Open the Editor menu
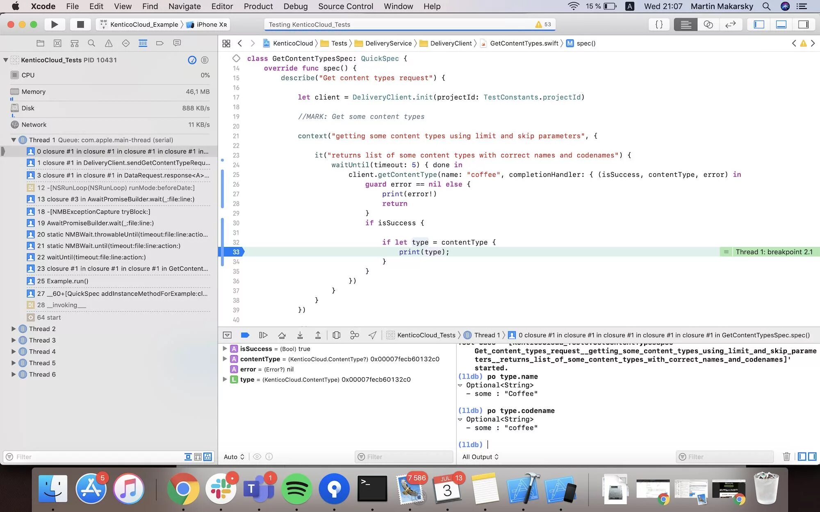 coord(222,6)
